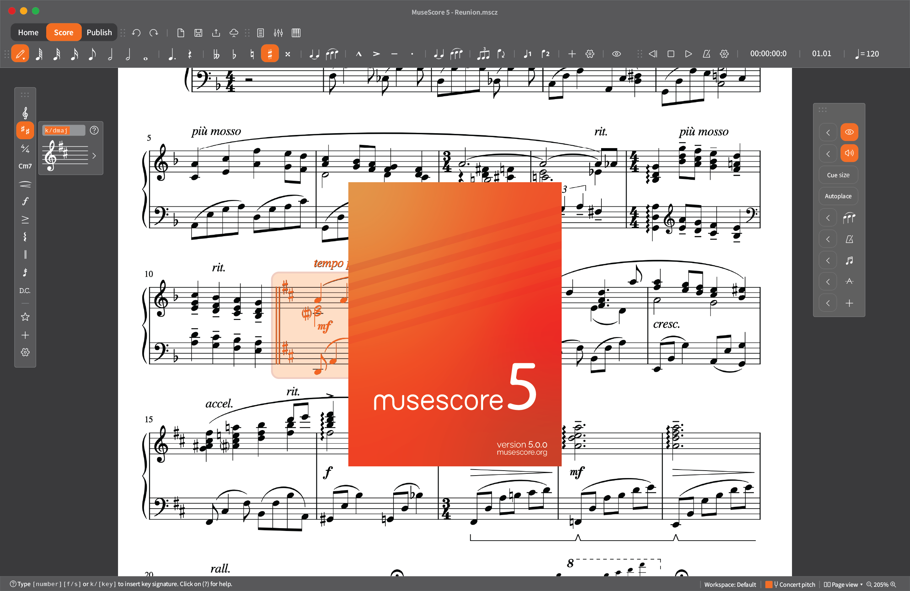Switch to voice 2

(546, 54)
